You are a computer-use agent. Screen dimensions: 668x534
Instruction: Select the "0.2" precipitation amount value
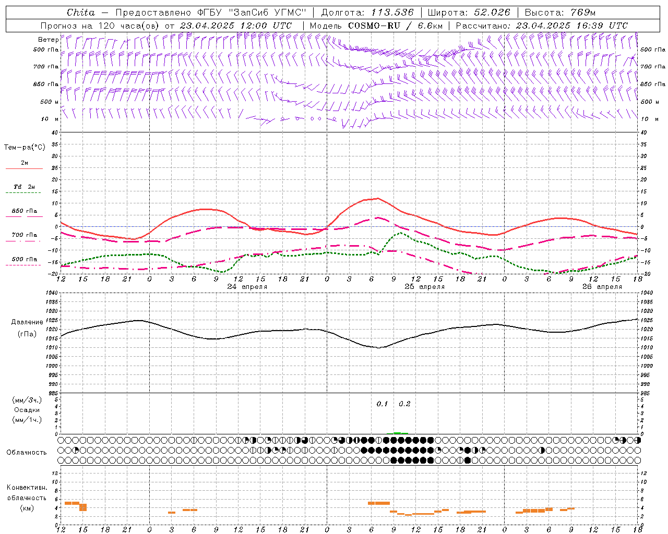(404, 404)
